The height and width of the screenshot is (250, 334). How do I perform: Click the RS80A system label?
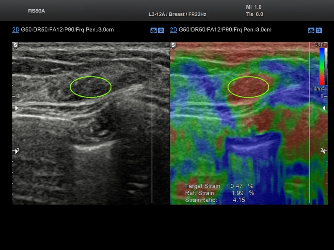point(36,11)
